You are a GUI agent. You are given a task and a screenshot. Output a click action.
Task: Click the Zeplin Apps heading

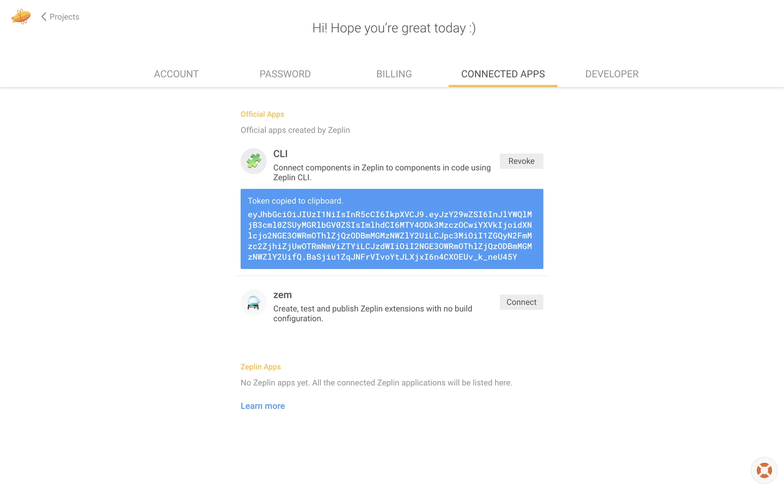tap(261, 367)
